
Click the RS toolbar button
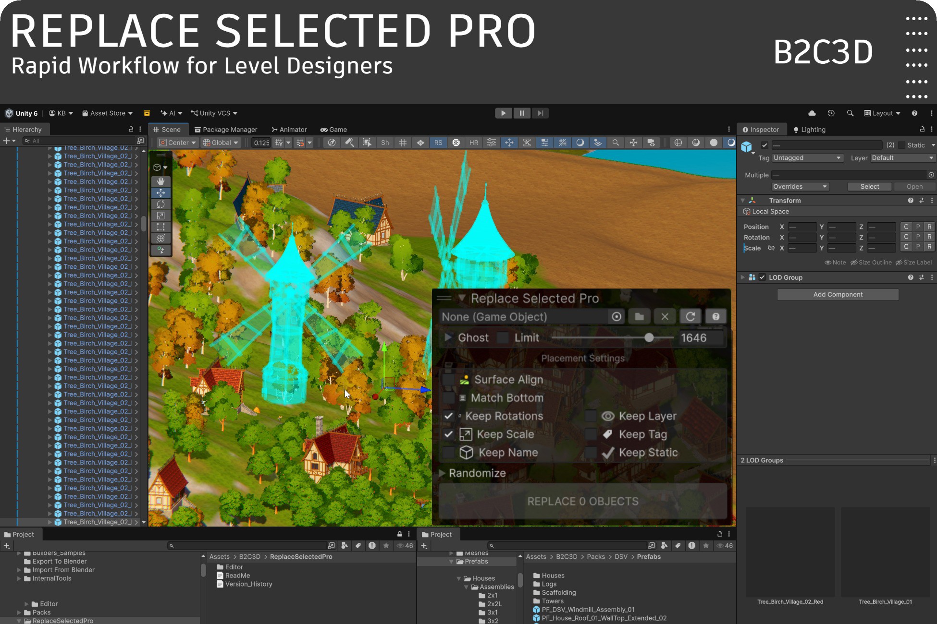coord(438,143)
